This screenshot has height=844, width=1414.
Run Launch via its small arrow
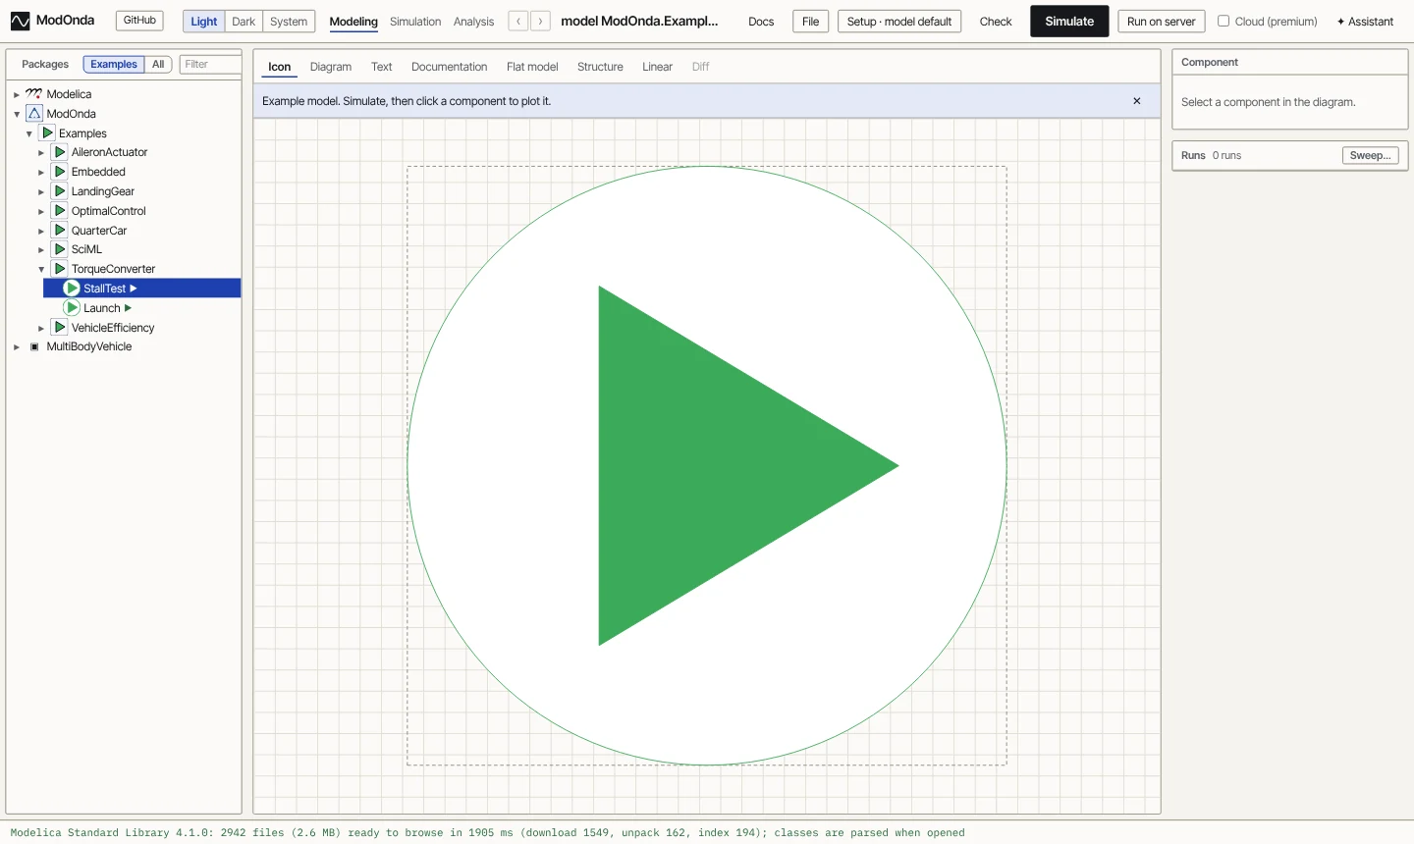tap(128, 308)
